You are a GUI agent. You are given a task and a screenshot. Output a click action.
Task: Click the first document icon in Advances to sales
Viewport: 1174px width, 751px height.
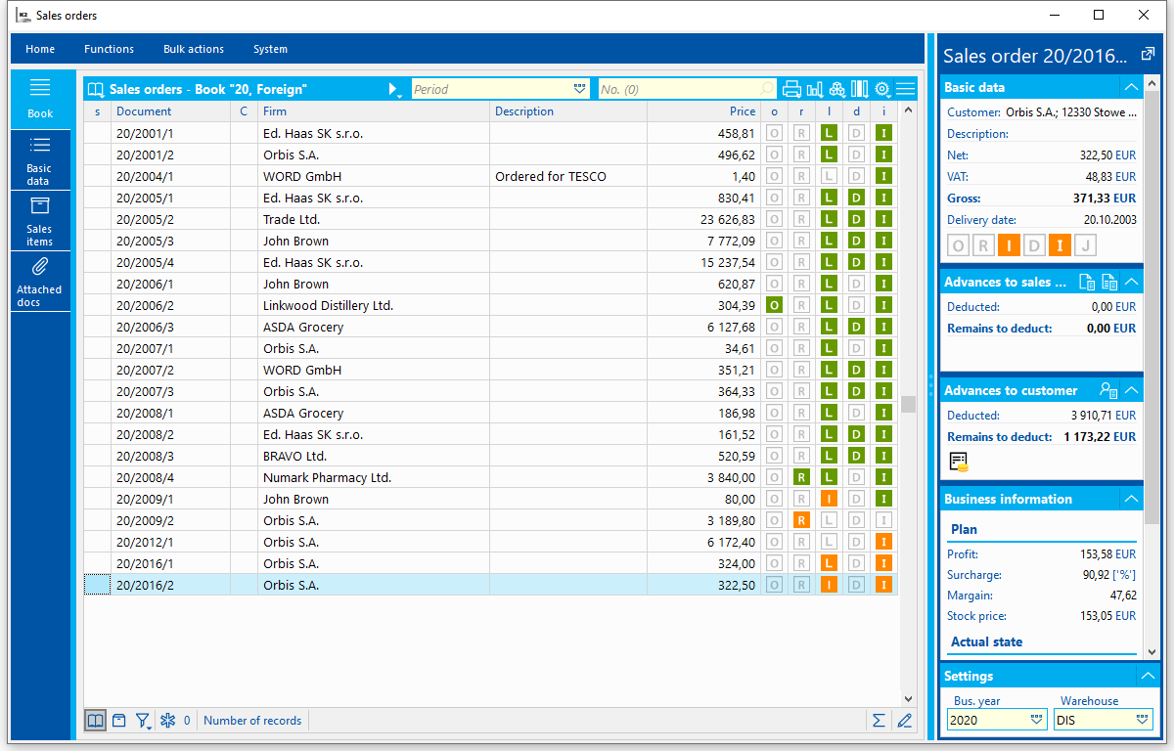[x=1086, y=282]
